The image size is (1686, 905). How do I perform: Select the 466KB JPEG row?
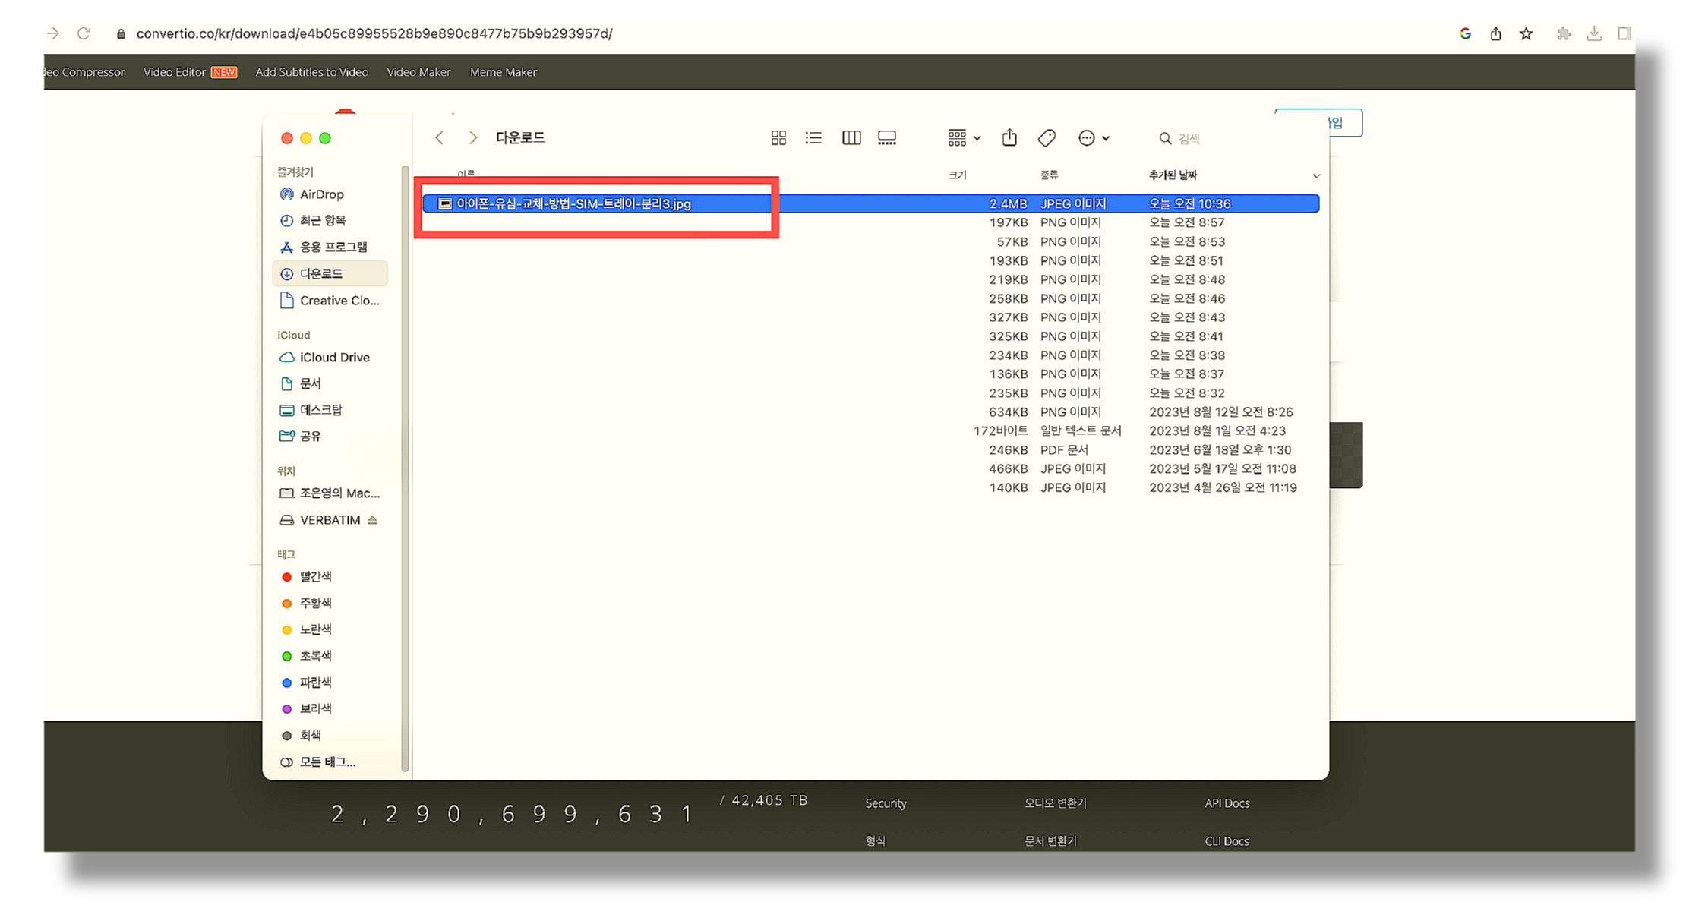[x=870, y=468]
